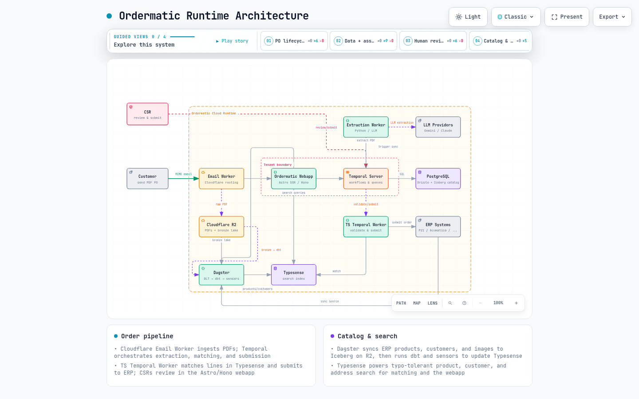Click the code icon on Ordermatic Webapp
Image resolution: width=639 pixels, height=399 pixels.
pos(275,172)
